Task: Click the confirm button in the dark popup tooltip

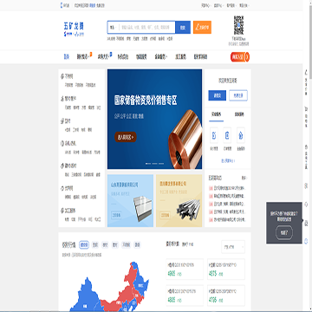Action: tap(284, 232)
